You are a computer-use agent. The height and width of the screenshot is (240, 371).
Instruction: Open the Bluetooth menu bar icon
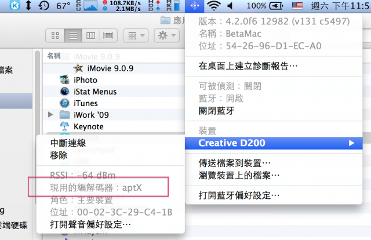[x=195, y=6]
